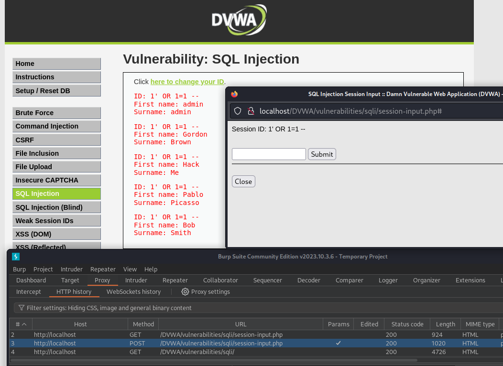Screen dimensions: 503x366
Task: Open the Brute Force vulnerability page
Action: pyautogui.click(x=56, y=113)
